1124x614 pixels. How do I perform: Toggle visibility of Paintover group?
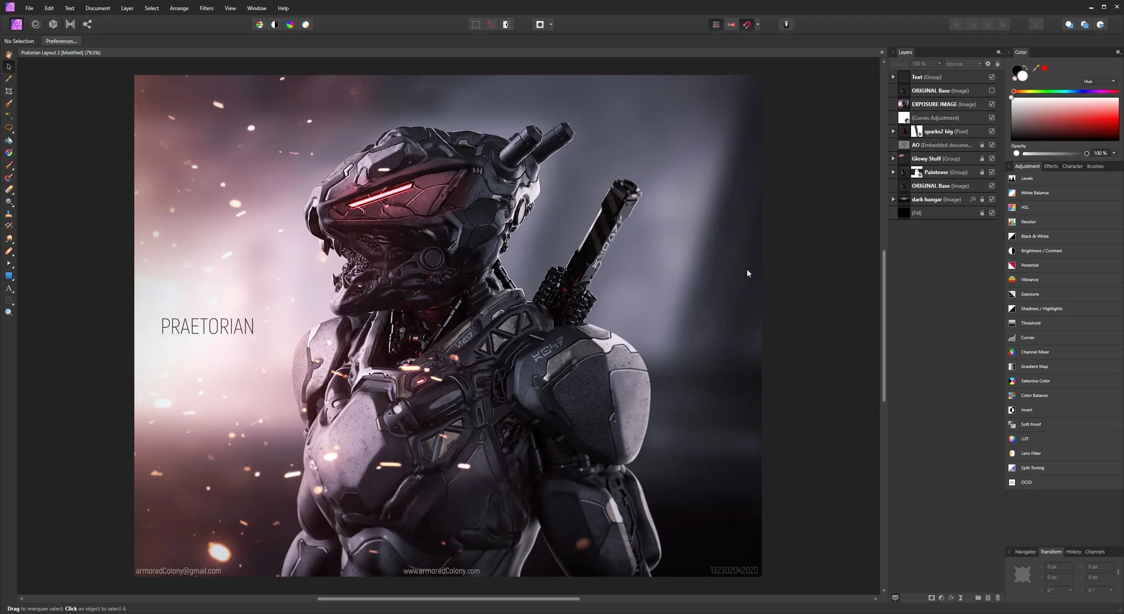pos(993,171)
